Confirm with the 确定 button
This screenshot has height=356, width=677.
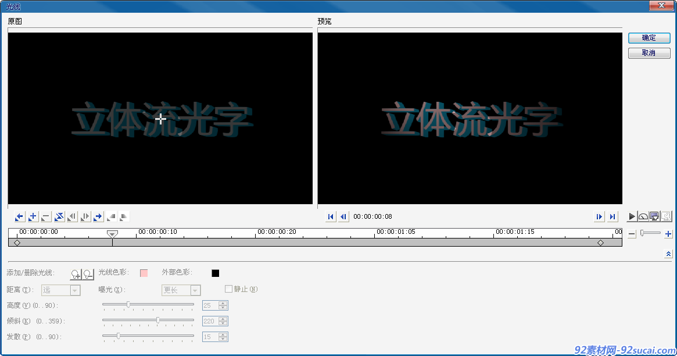(649, 38)
